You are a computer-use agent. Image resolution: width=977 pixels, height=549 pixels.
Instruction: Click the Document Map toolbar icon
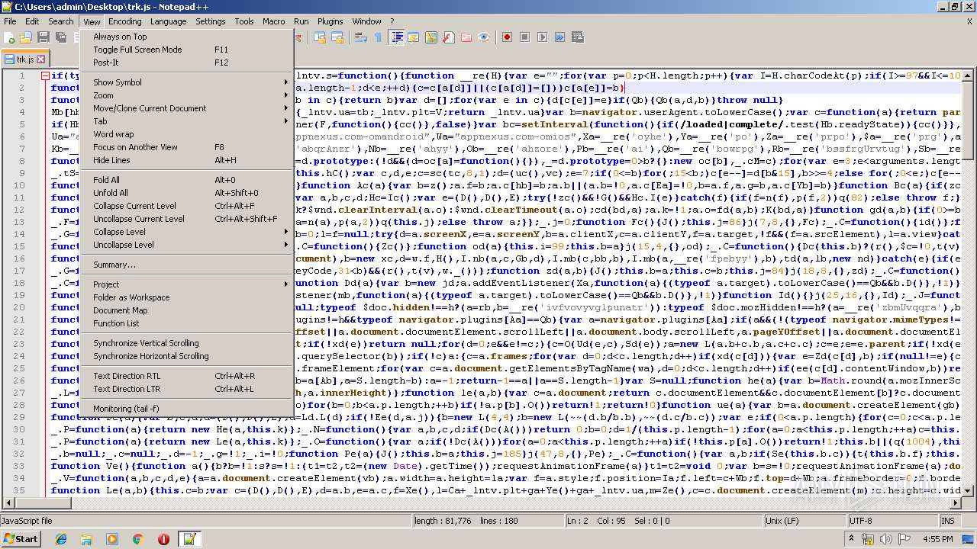tap(431, 37)
